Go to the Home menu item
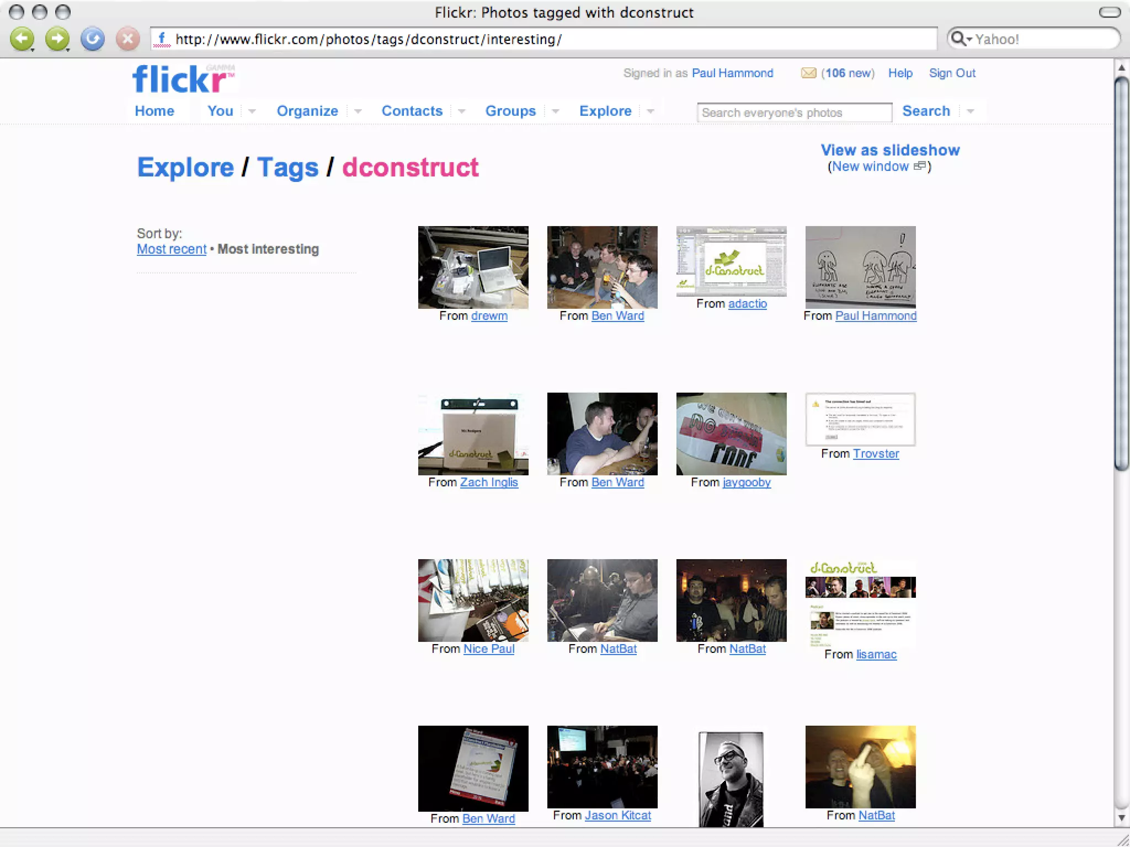The width and height of the screenshot is (1130, 847). pyautogui.click(x=154, y=111)
